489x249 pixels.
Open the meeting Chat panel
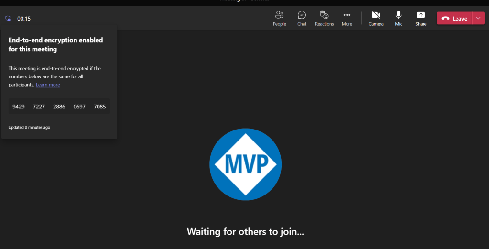(x=302, y=18)
